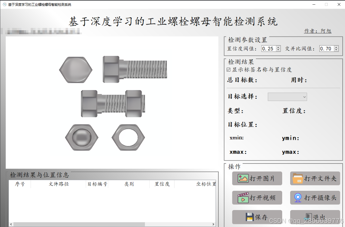Click the 打开图片 button label
Screen dimensions: 345x227
tap(262, 178)
